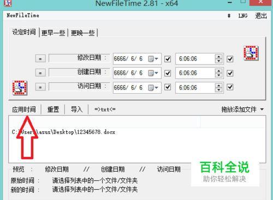Increase the 访问日期 time with spinner up

(x=219, y=86)
